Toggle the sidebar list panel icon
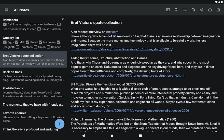The width and height of the screenshot is (224, 140). pyautogui.click(x=168, y=10)
